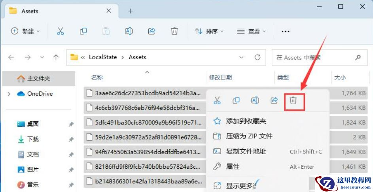This screenshot has height=192, width=373.
Task: Open a new tab with plus
Action: point(131,11)
